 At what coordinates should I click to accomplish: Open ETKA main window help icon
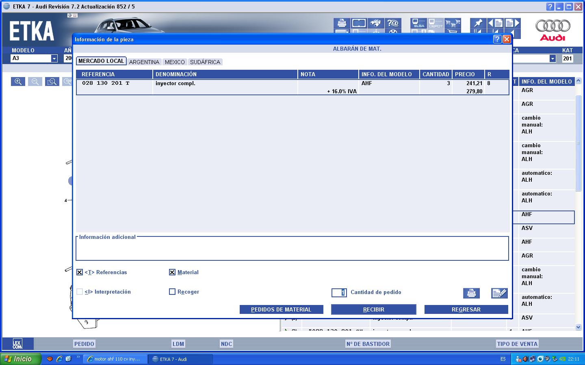550,6
